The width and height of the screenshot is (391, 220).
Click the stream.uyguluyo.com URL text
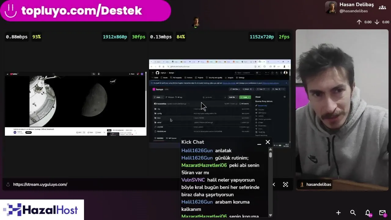point(40,185)
